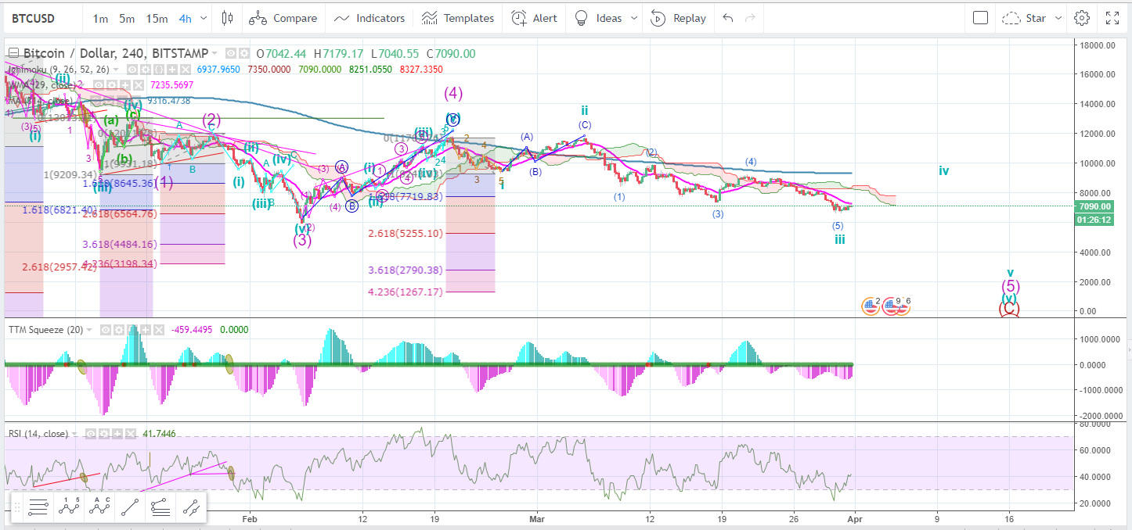
Task: Click the Star cloud save button
Action: coord(1025,18)
